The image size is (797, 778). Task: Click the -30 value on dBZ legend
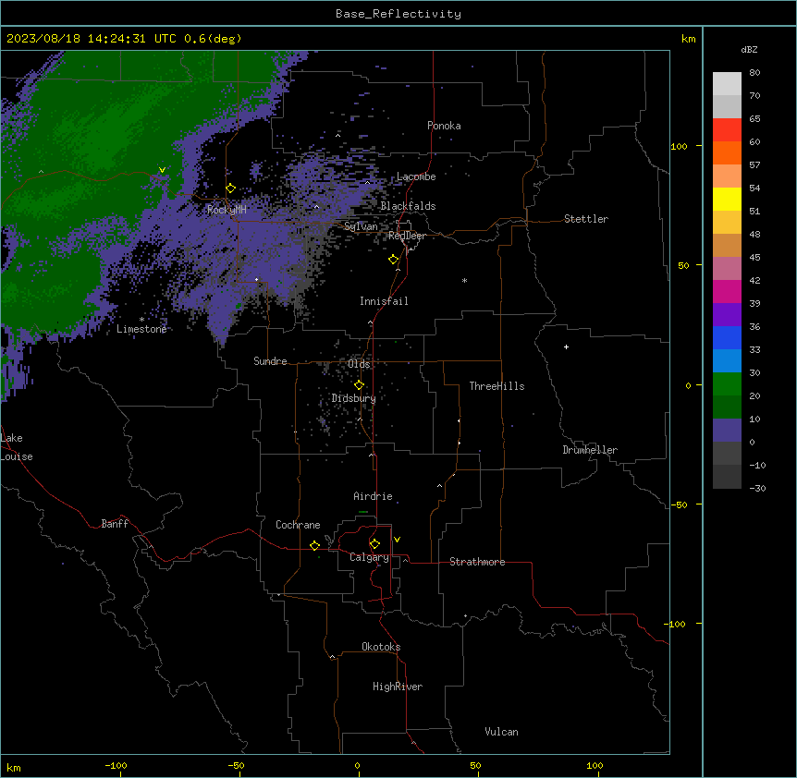pyautogui.click(x=757, y=488)
